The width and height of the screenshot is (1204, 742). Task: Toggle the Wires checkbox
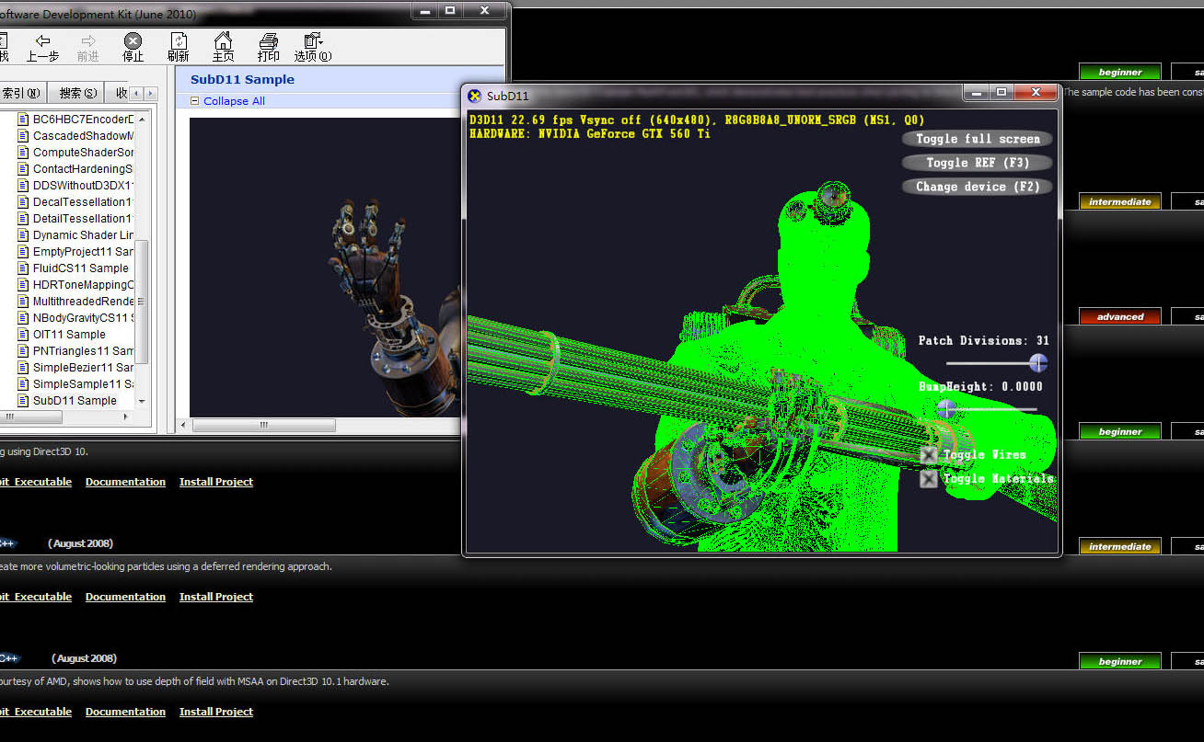click(929, 455)
